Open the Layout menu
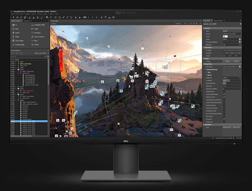 (x=51, y=14)
